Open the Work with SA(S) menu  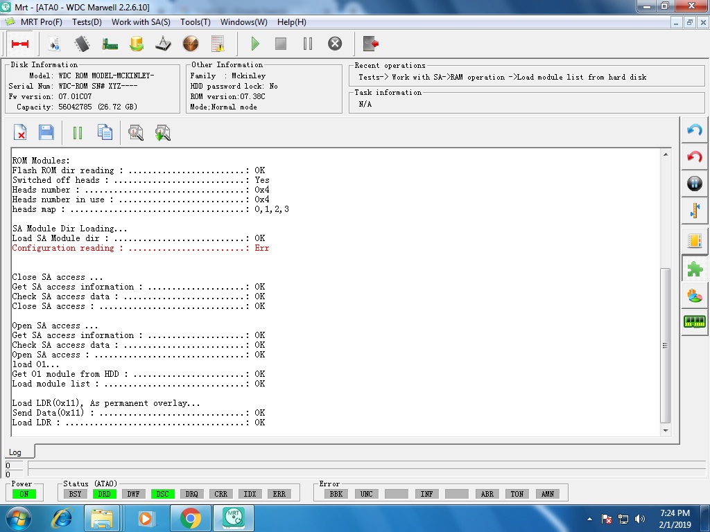click(141, 22)
